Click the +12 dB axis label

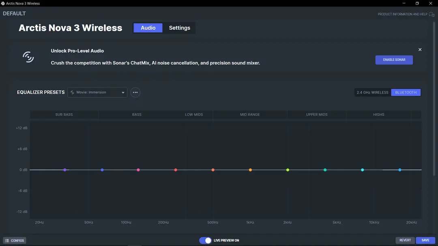pos(21,128)
